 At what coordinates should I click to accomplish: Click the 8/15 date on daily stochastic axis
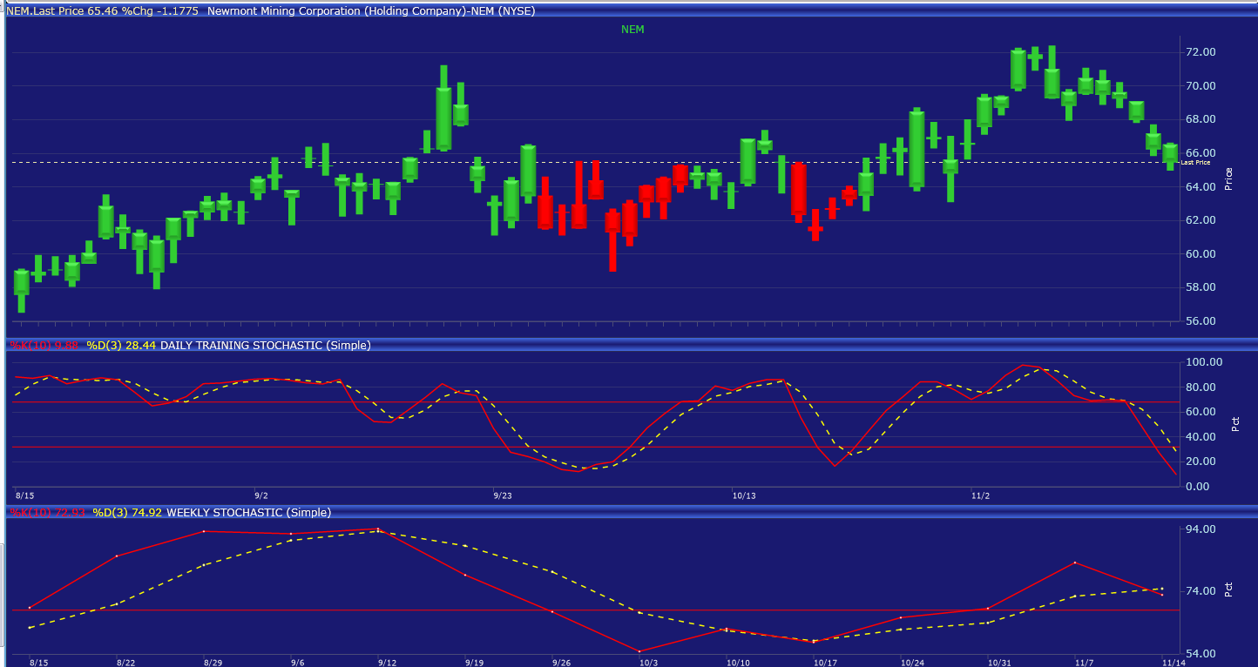24,495
